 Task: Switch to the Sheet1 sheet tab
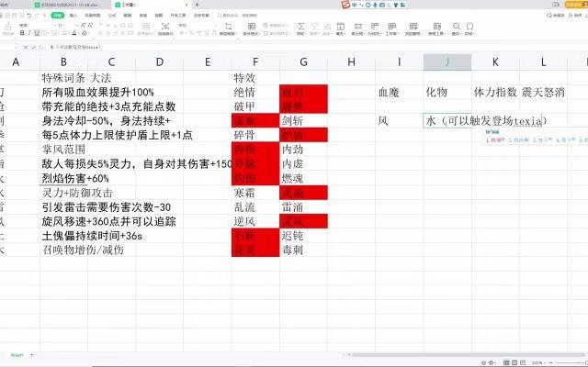[17, 353]
